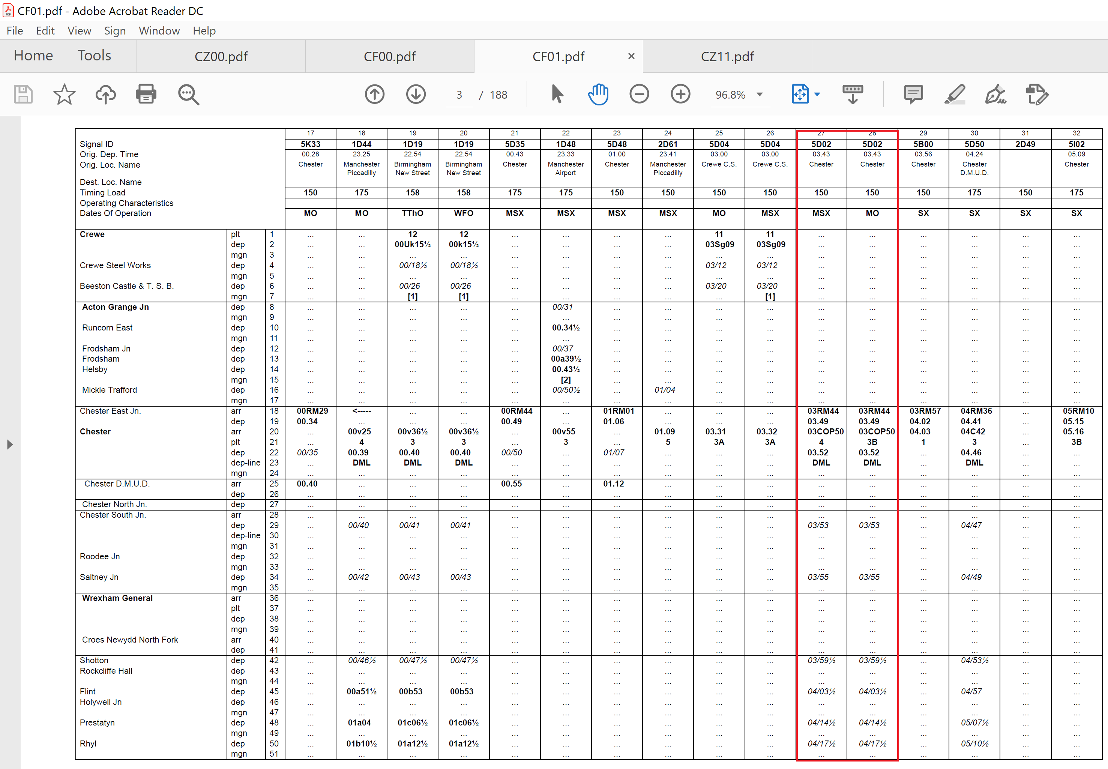This screenshot has height=769, width=1108.
Task: Open the Sign menu
Action: [x=115, y=31]
